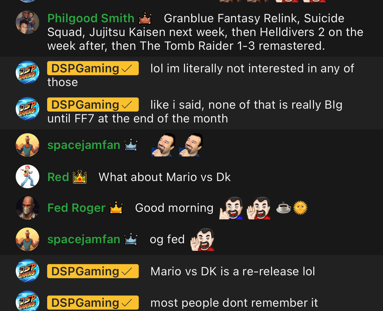Click Fed Roger's gold crown badge
Screen dimensions: 383x311
click(x=116, y=208)
